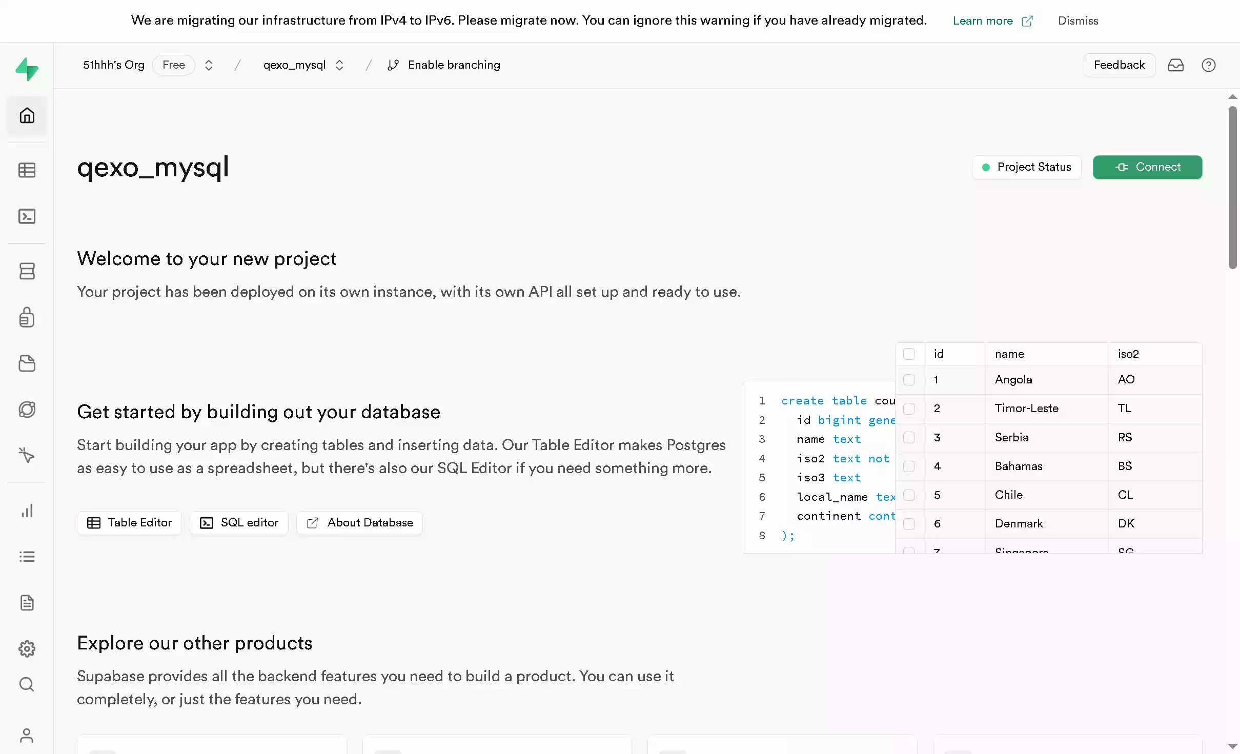Open Storage sidebar icon
The width and height of the screenshot is (1240, 754).
click(x=27, y=363)
